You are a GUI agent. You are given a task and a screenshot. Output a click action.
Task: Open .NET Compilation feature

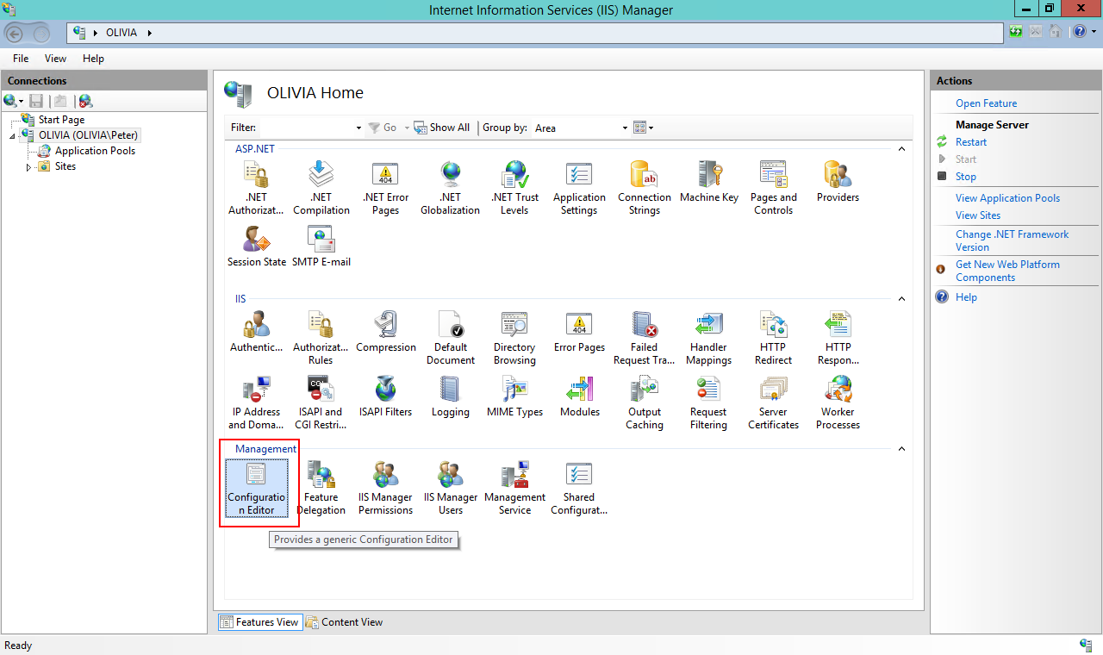321,188
